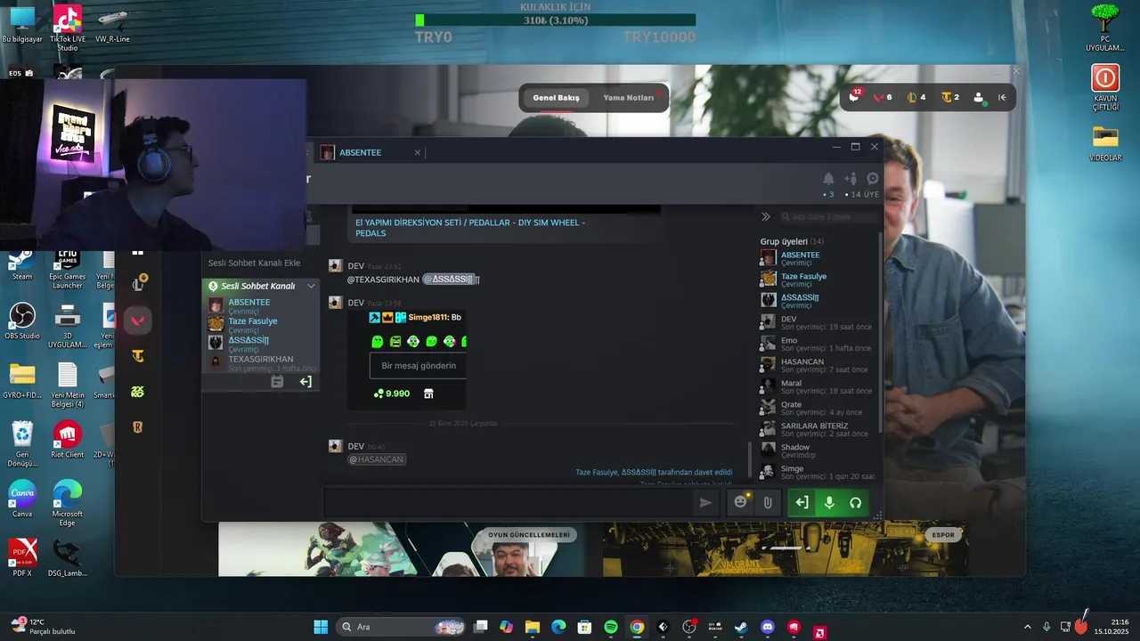Screen dimensions: 1140x641
Task: Switch to Genel Bakış tab in Riot client
Action: 556,98
